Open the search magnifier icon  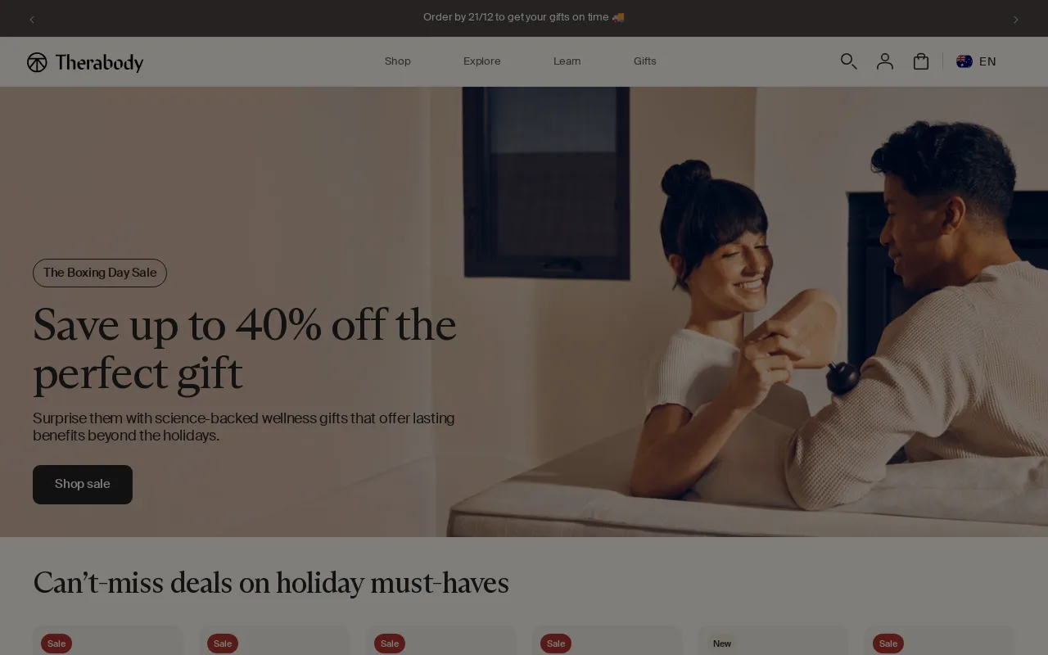pos(848,61)
